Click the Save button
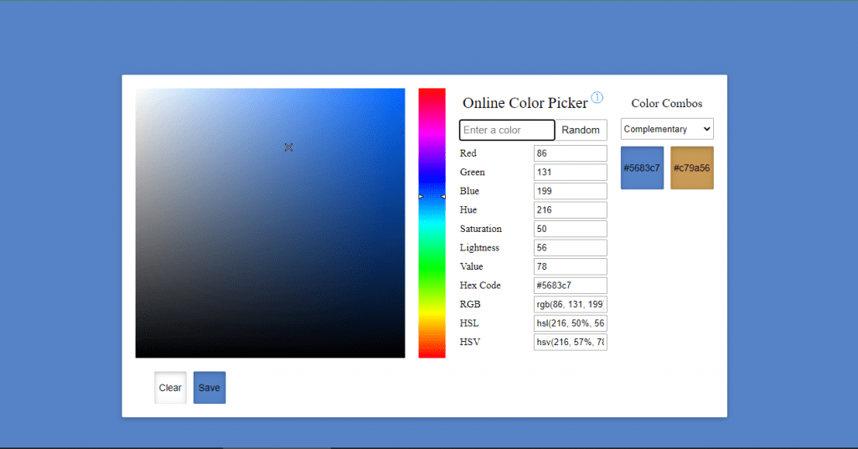Image resolution: width=858 pixels, height=449 pixels. pyautogui.click(x=209, y=388)
